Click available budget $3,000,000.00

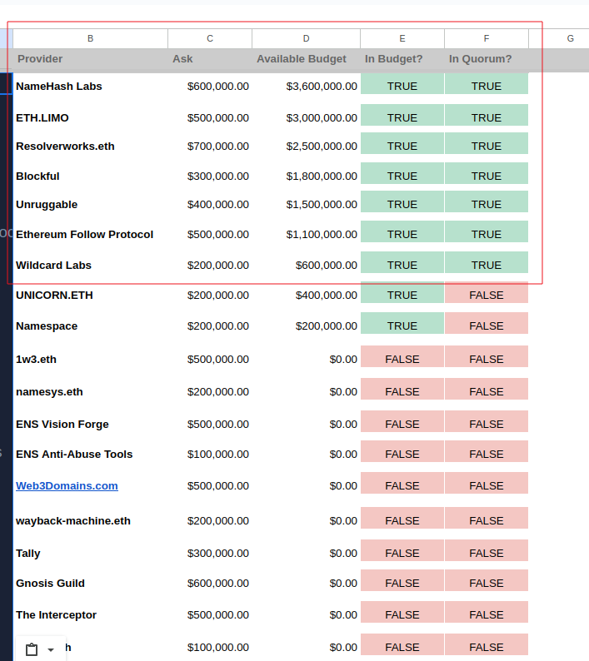click(x=322, y=117)
